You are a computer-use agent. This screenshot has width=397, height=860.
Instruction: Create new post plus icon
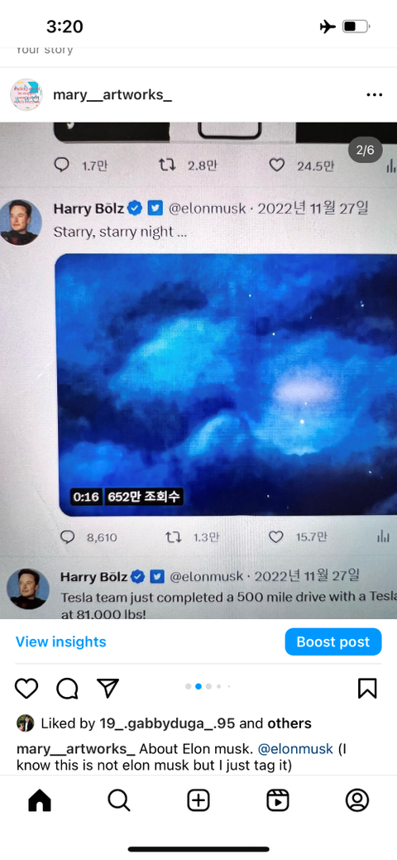(198, 800)
